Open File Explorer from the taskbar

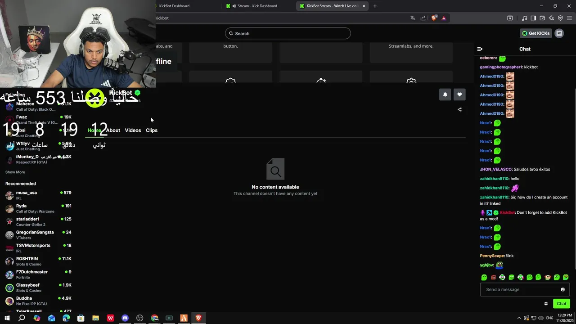tap(95, 318)
